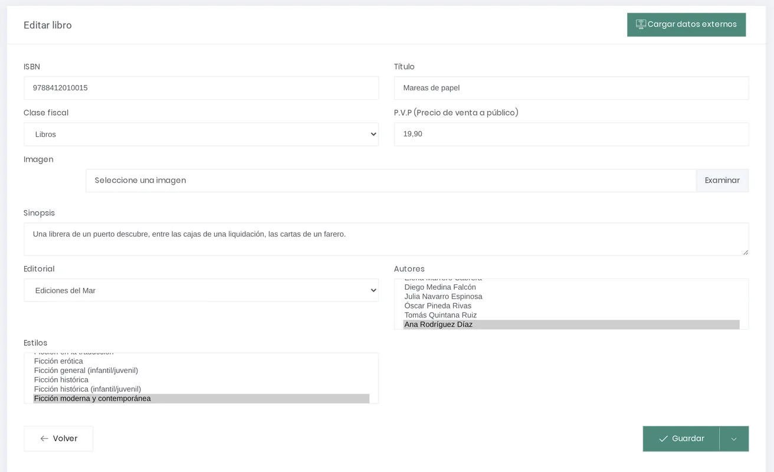Click the Cargar datos externos button

pos(686,25)
